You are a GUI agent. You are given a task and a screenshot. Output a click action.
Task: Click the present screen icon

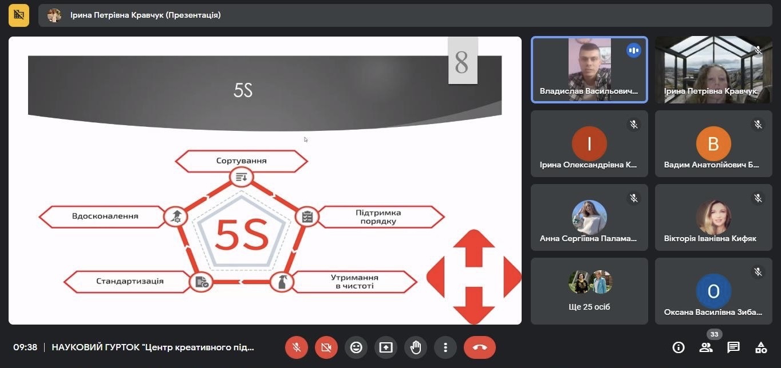click(x=386, y=347)
